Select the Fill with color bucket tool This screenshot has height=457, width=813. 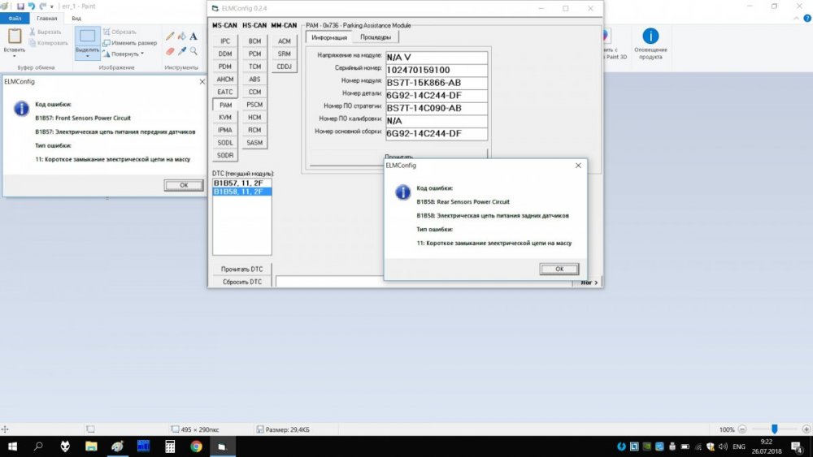click(181, 37)
